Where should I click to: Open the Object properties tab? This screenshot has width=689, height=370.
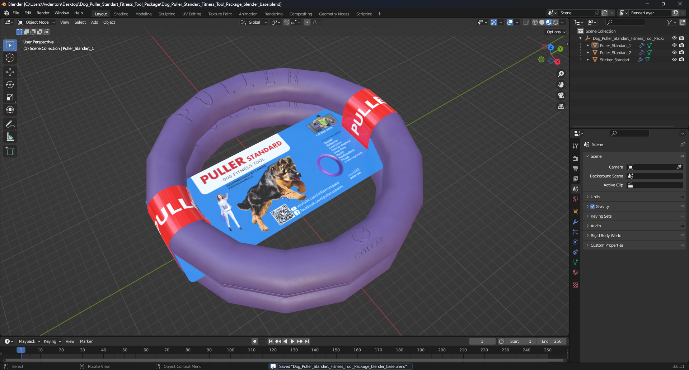click(575, 212)
